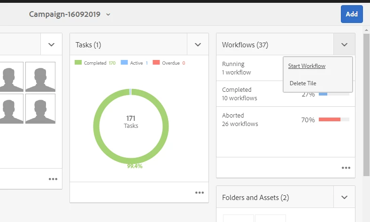The image size is (370, 222).
Task: Click the Folders and Assets (2) title
Action: pos(255,198)
